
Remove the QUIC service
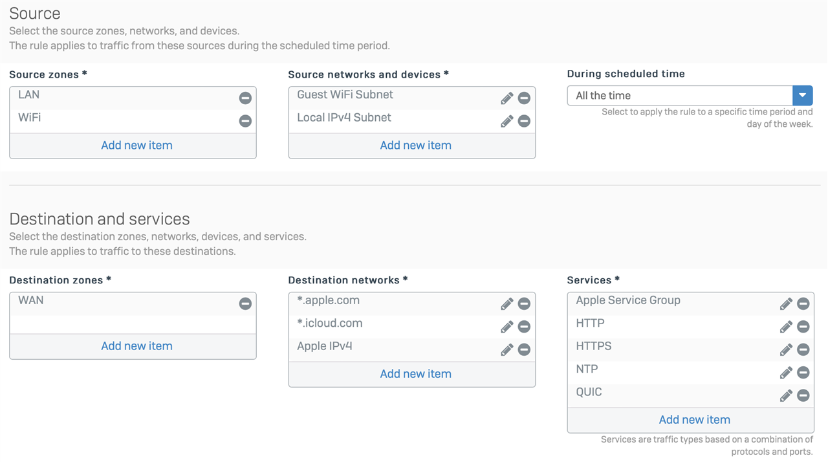click(803, 395)
